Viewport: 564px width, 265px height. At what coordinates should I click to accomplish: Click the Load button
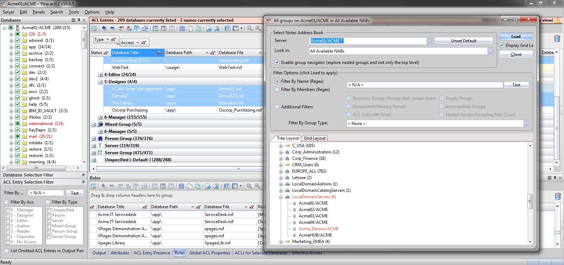tap(516, 37)
